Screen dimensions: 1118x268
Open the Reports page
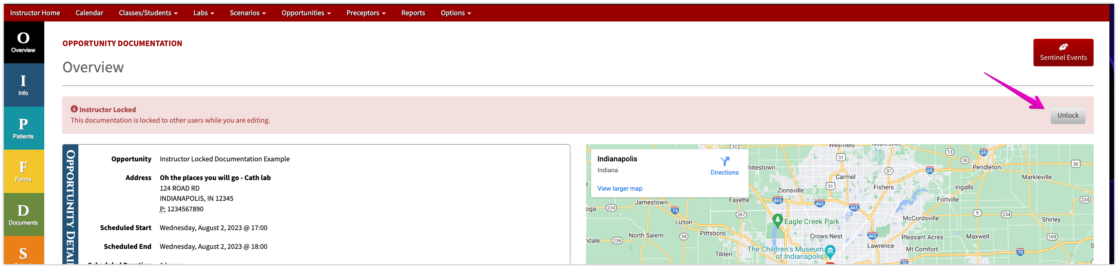pos(413,13)
